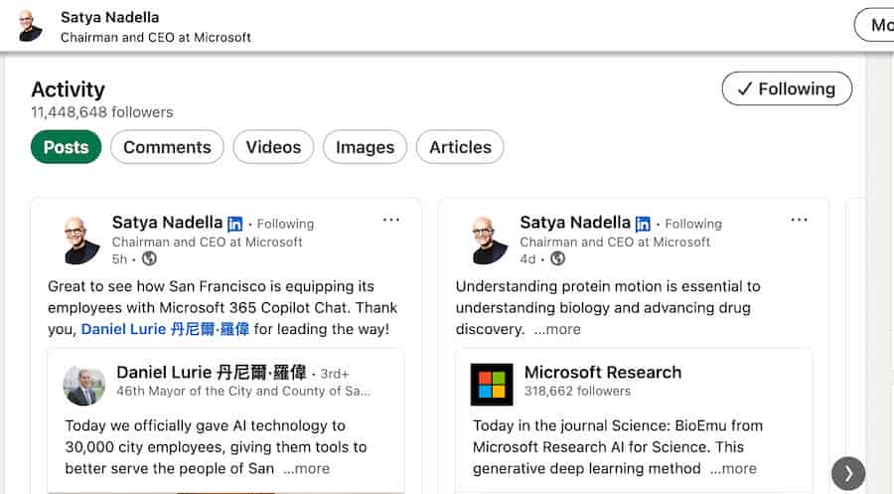Switch to the Comments tab
This screenshot has width=894, height=494.
167,147
